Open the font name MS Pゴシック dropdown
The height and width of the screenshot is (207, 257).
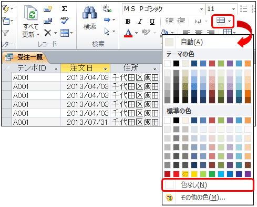pos(201,9)
